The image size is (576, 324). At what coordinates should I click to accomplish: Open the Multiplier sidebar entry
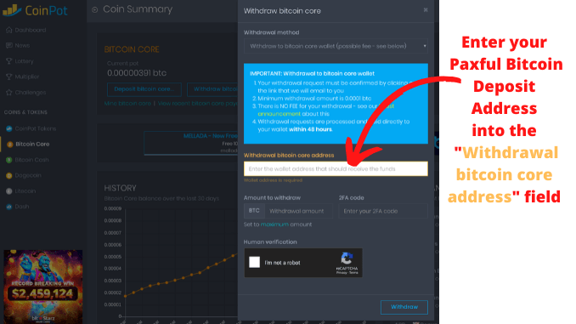27,77
